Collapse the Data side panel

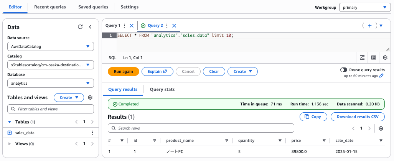(90, 27)
